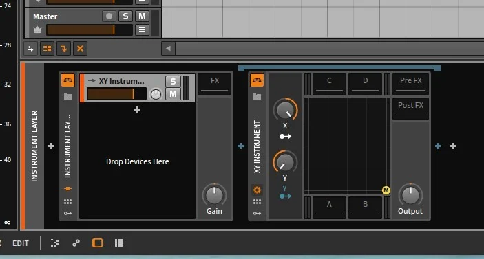The image size is (484, 259).
Task: Click the INSTRUMENT LAY... vertical device title
Action: [67, 146]
